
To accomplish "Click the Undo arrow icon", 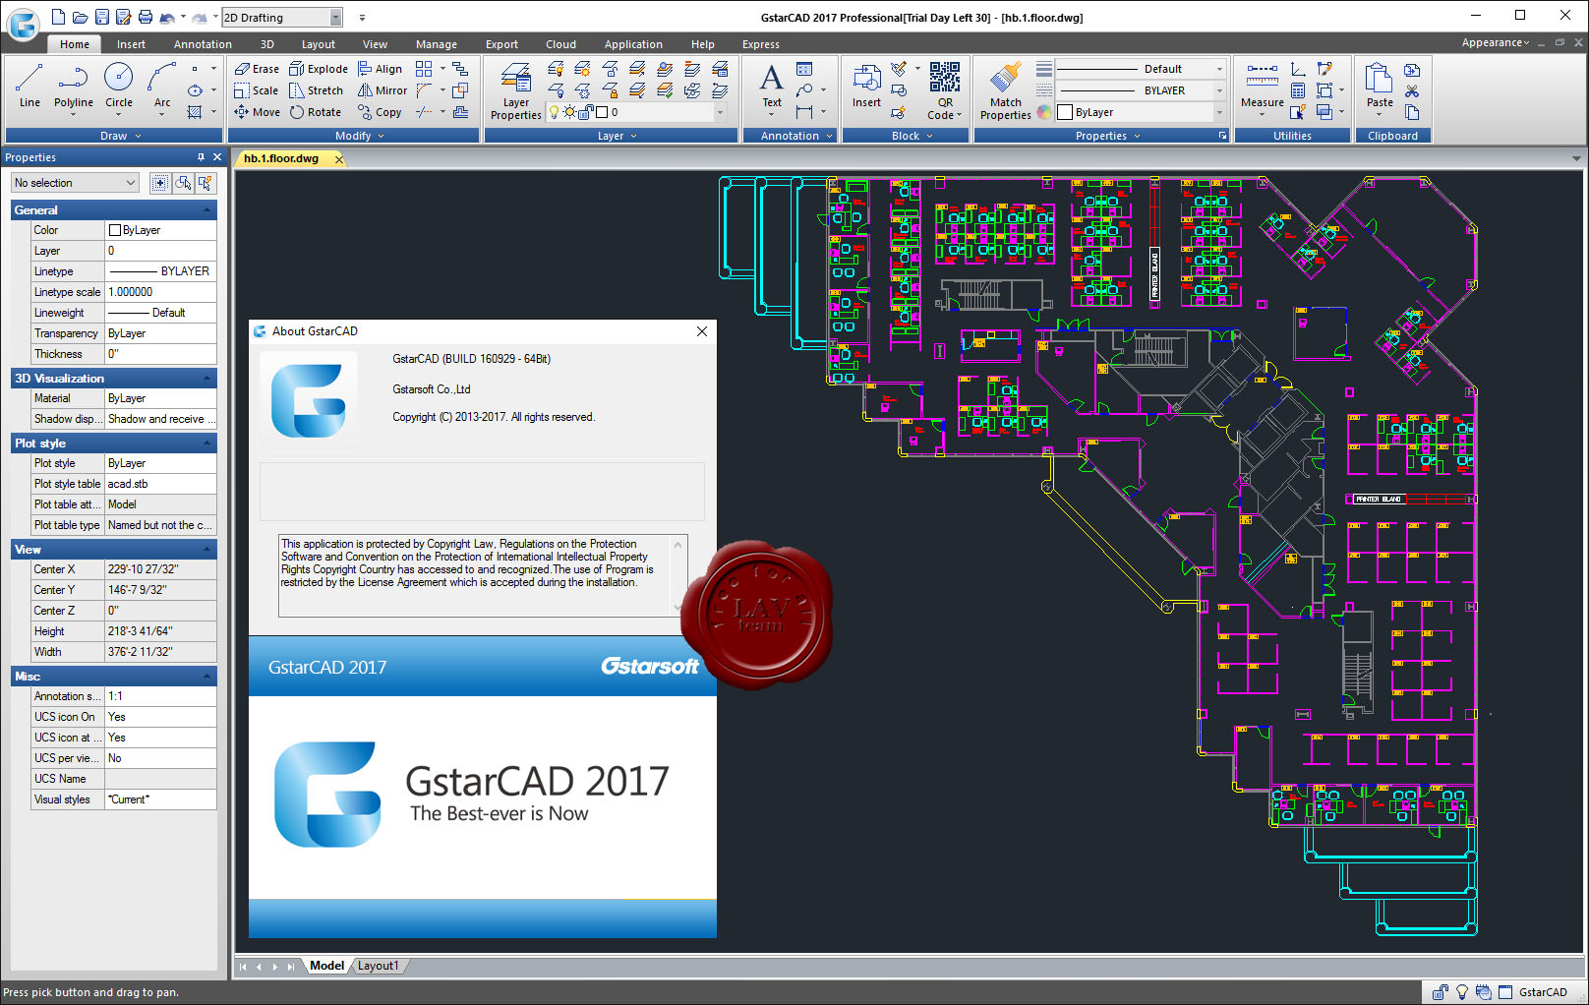I will tap(167, 18).
